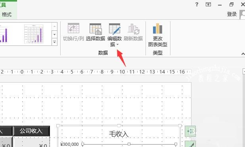Sign in with 登录 link
245x147 pixels.
[x=232, y=14]
